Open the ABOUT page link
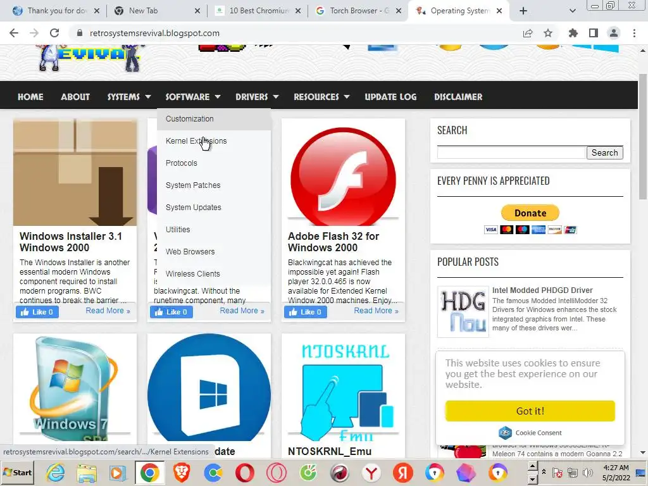This screenshot has height=486, width=648. tap(75, 97)
